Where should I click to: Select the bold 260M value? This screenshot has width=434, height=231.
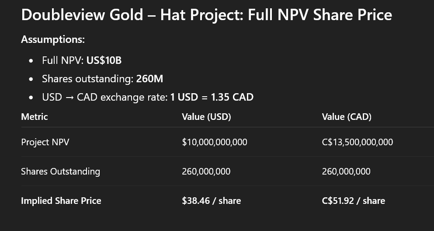149,79
